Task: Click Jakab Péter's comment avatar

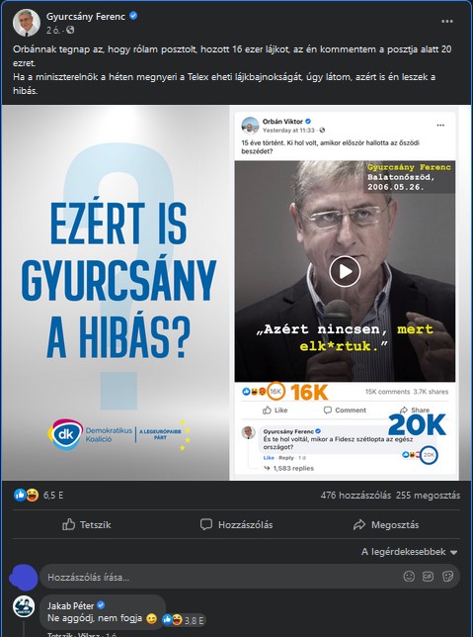Action: [x=24, y=606]
